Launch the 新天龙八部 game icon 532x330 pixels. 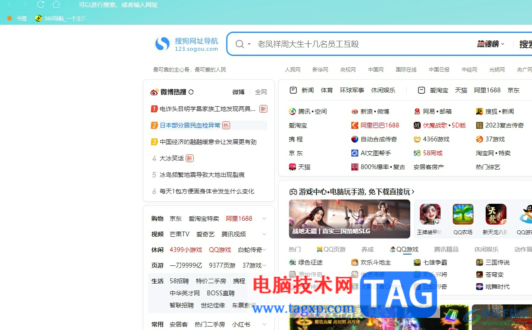(496, 215)
